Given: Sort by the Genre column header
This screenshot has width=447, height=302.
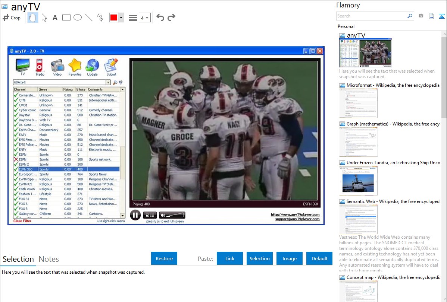Looking at the screenshot, I should (x=50, y=89).
